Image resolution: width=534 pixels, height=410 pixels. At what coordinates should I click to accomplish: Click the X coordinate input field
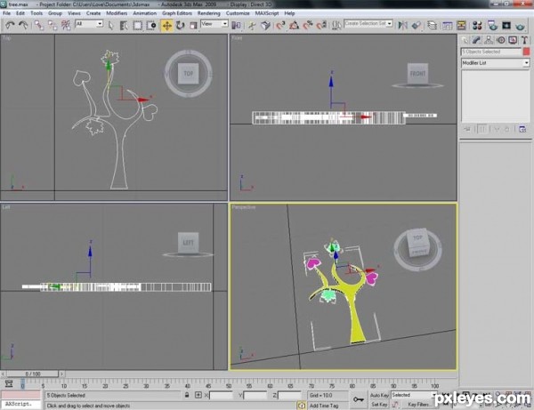pos(221,396)
